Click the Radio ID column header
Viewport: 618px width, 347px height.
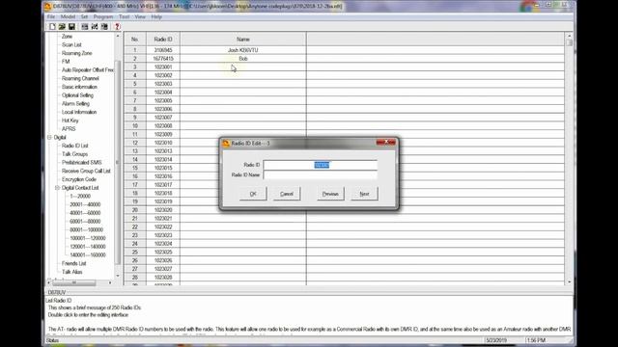pyautogui.click(x=163, y=40)
